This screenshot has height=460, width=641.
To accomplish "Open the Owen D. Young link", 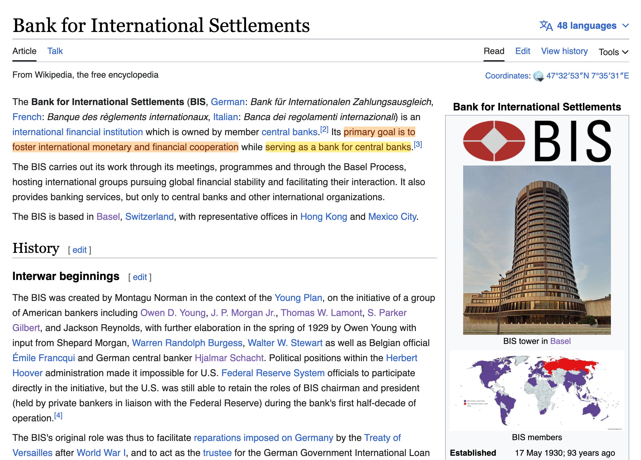I will 173,313.
